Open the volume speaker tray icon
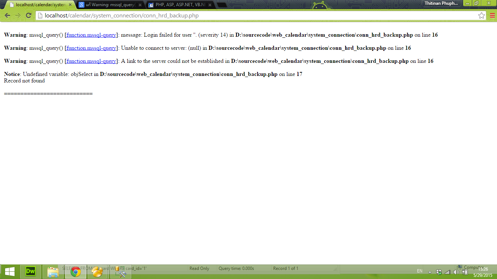This screenshot has height=279, width=497. (456, 272)
